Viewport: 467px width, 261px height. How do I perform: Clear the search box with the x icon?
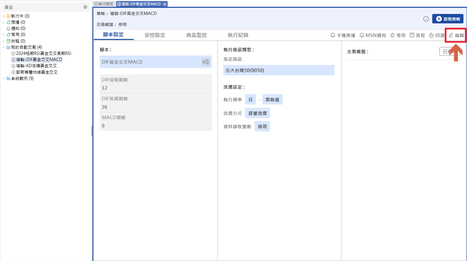tap(85, 7)
